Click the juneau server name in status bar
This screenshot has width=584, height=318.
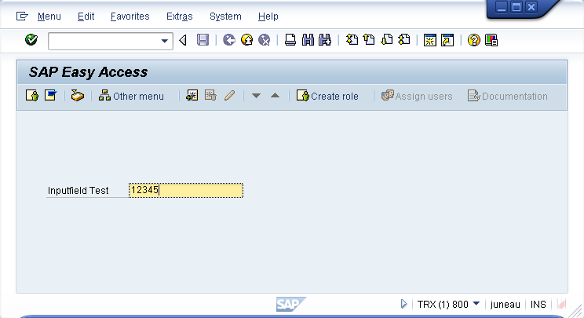505,305
